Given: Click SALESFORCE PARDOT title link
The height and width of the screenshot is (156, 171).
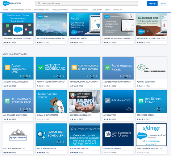Looking at the screenshot, I should pyautogui.click(x=79, y=38).
